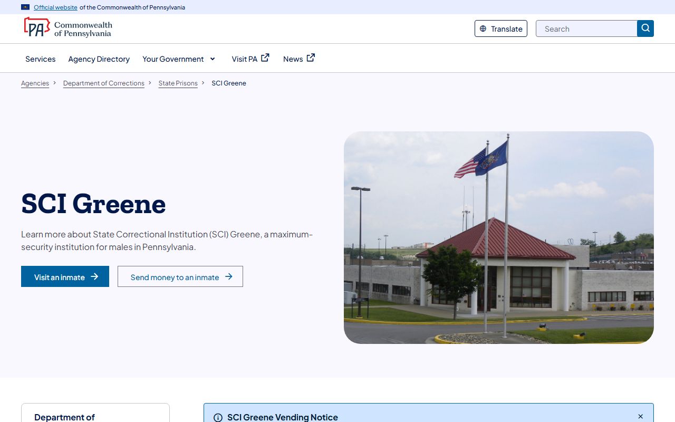
Task: Click the arrow on Send money to an inmate
Action: [228, 276]
